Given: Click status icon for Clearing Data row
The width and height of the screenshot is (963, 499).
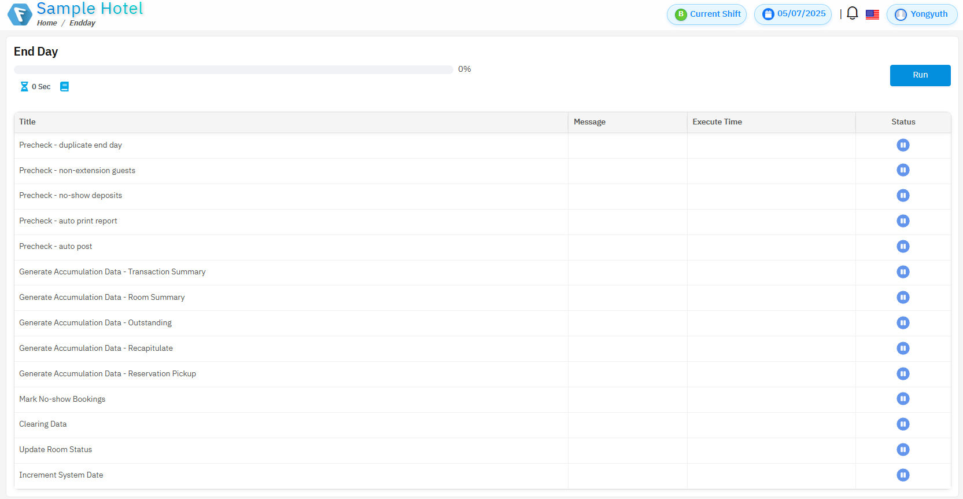Looking at the screenshot, I should [902, 424].
